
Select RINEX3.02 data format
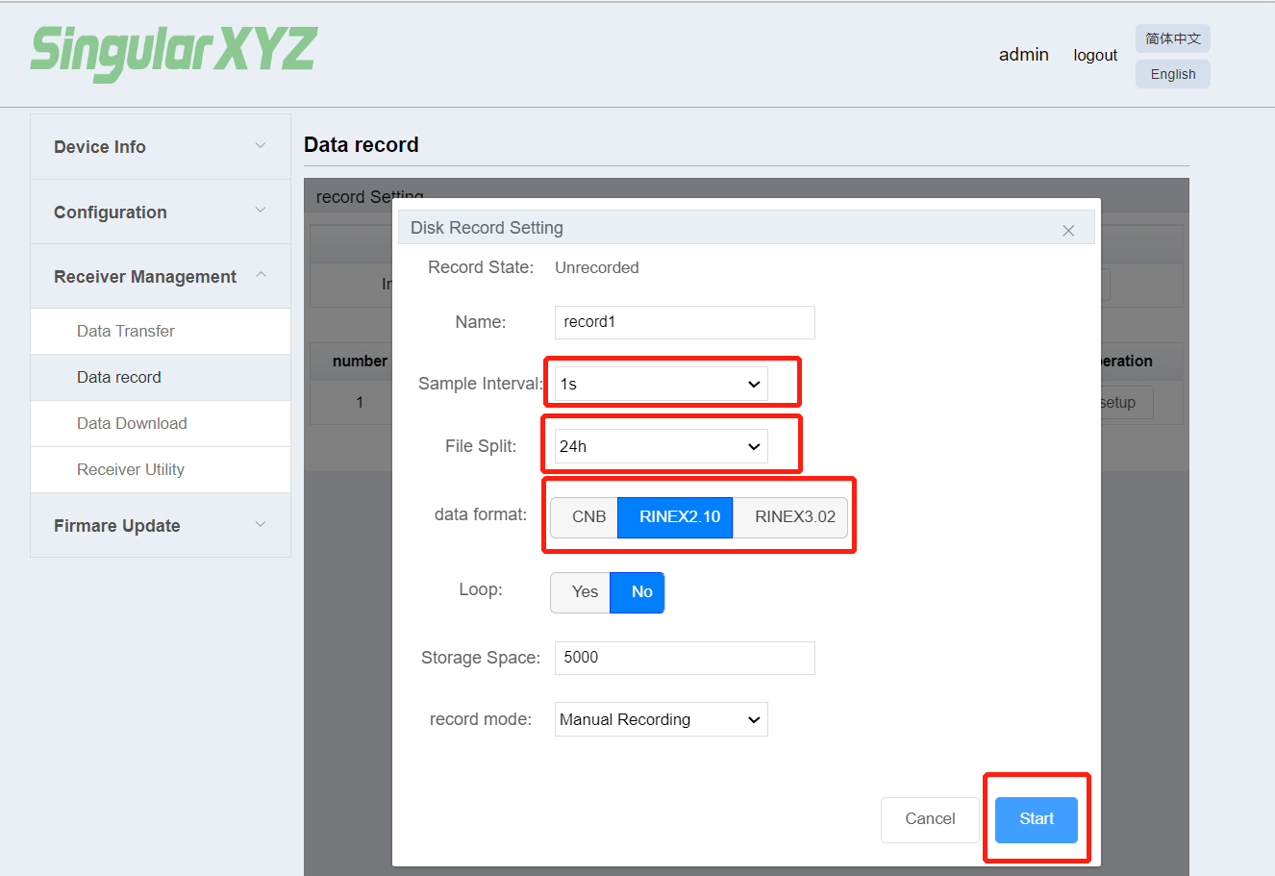tap(794, 517)
